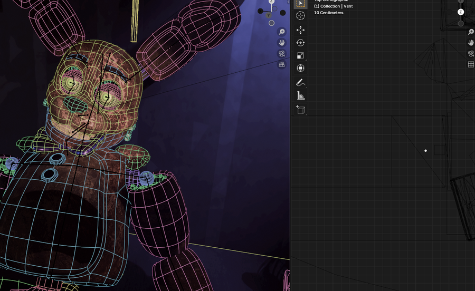Image resolution: width=475 pixels, height=291 pixels.
Task: Select the Add Cube tool
Action: pyautogui.click(x=300, y=109)
